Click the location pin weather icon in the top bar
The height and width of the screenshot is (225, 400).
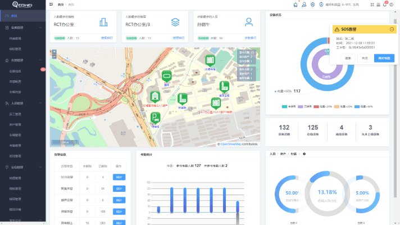point(321,4)
